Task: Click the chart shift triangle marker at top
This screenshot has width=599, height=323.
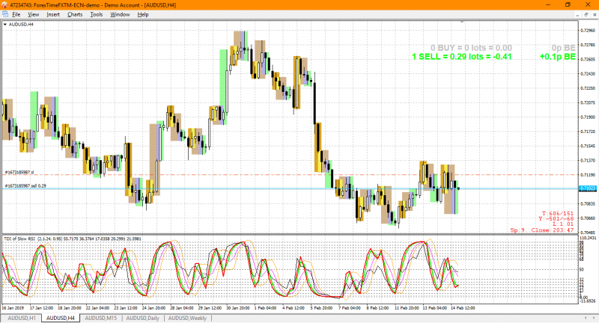Action: pyautogui.click(x=462, y=22)
